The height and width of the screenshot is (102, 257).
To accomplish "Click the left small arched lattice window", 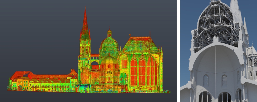I will tap(206, 80).
